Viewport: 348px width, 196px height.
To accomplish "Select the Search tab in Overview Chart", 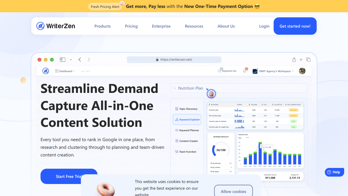I will click(240, 138).
